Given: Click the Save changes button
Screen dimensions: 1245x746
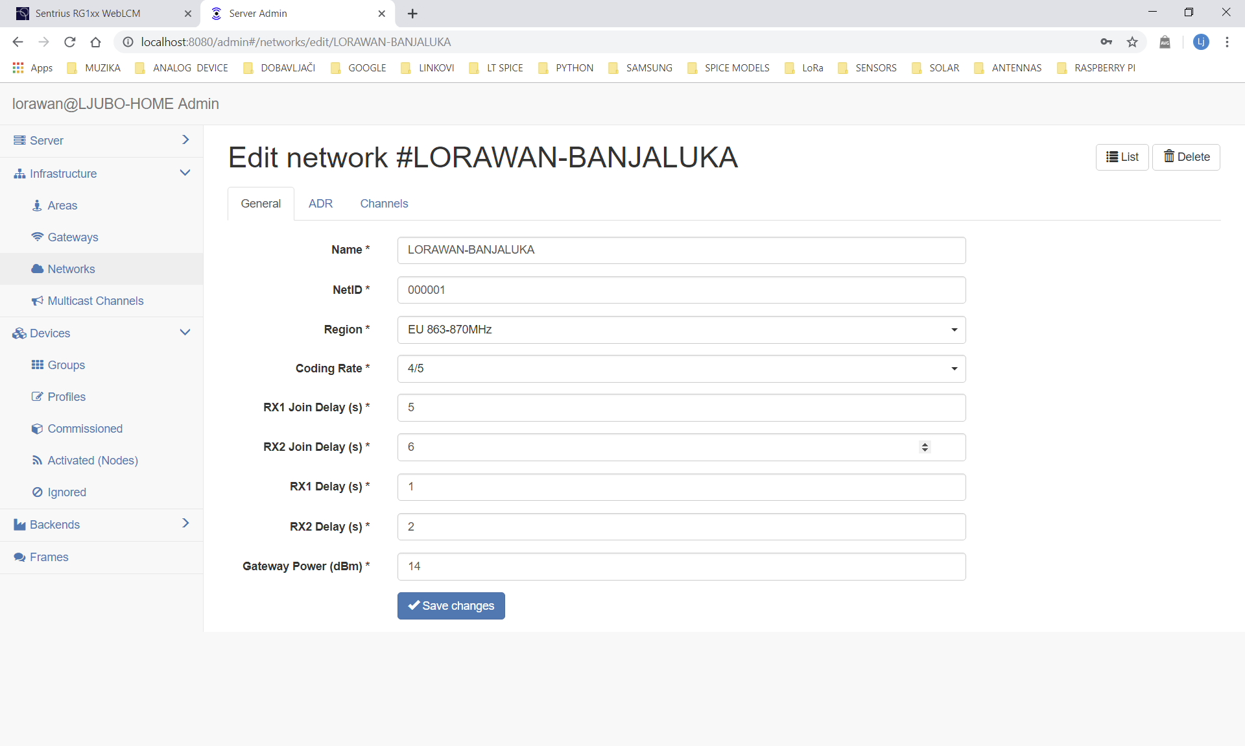Looking at the screenshot, I should (451, 605).
